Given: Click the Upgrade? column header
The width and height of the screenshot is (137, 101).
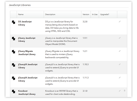Looking at the screenshot, I should [x=108, y=14].
